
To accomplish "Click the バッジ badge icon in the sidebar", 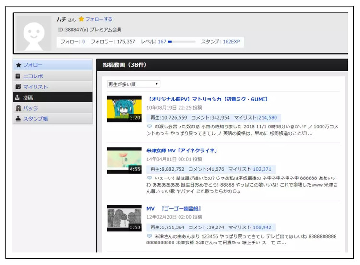I will 18,108.
